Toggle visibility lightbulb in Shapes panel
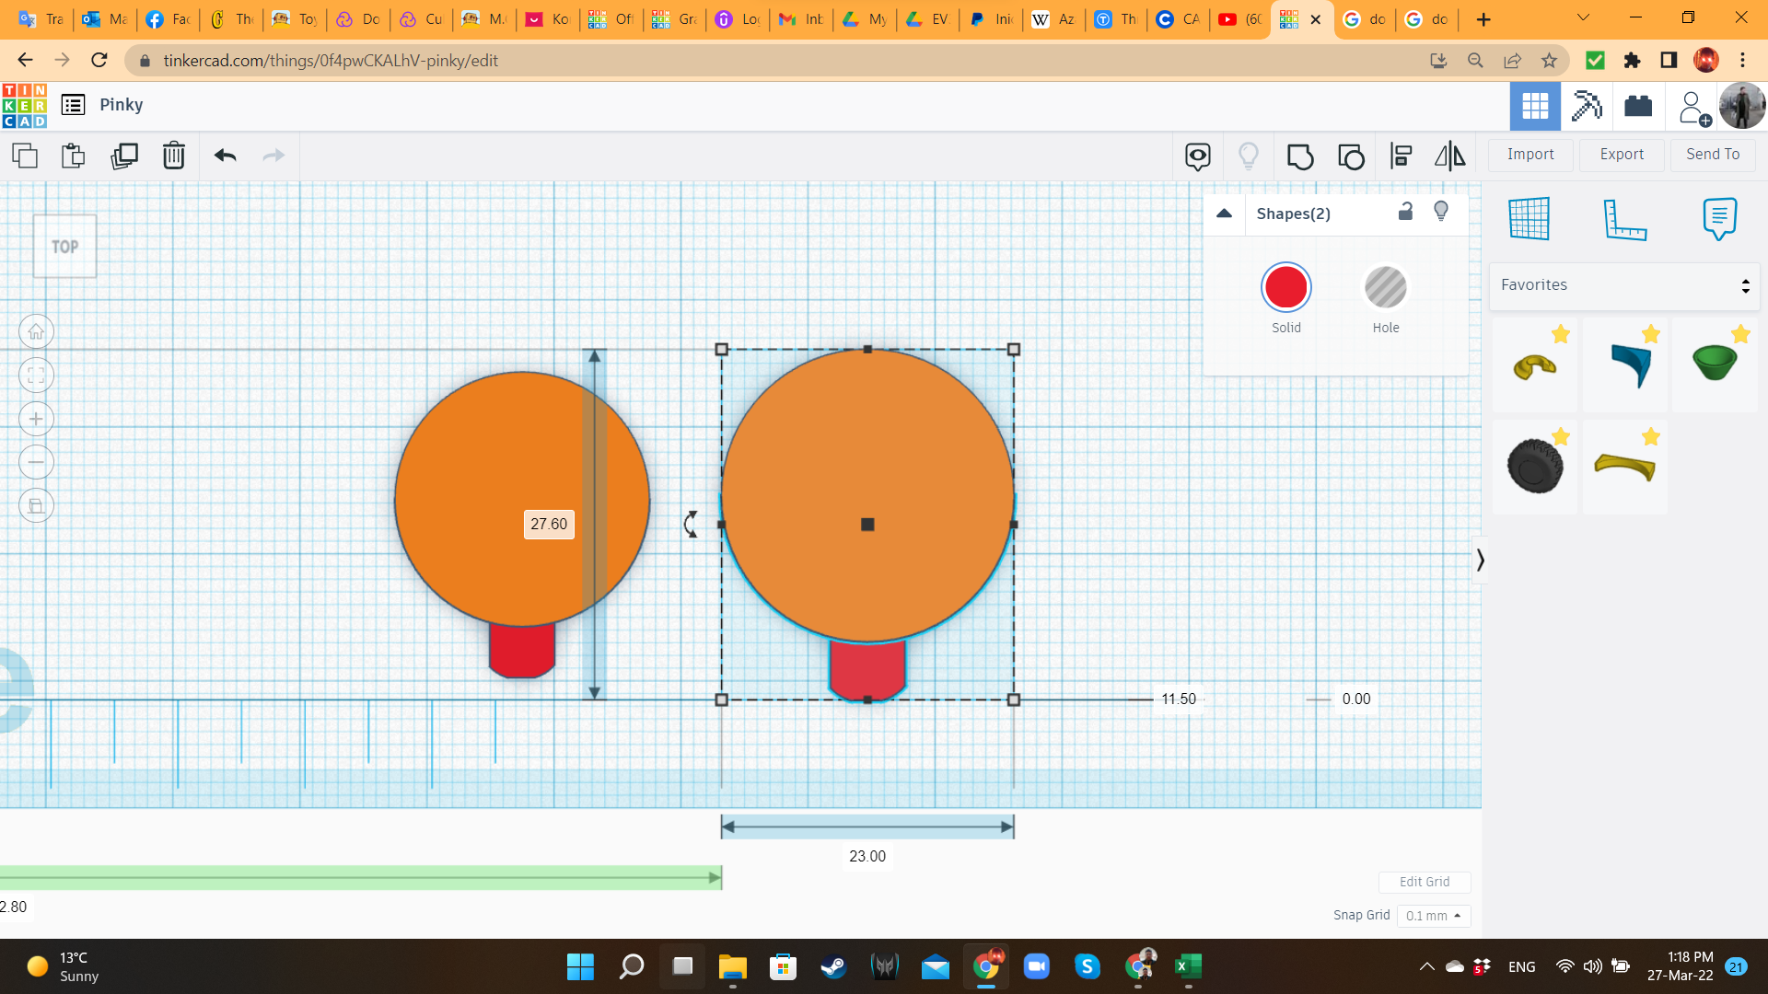The image size is (1768, 994). point(1441,212)
